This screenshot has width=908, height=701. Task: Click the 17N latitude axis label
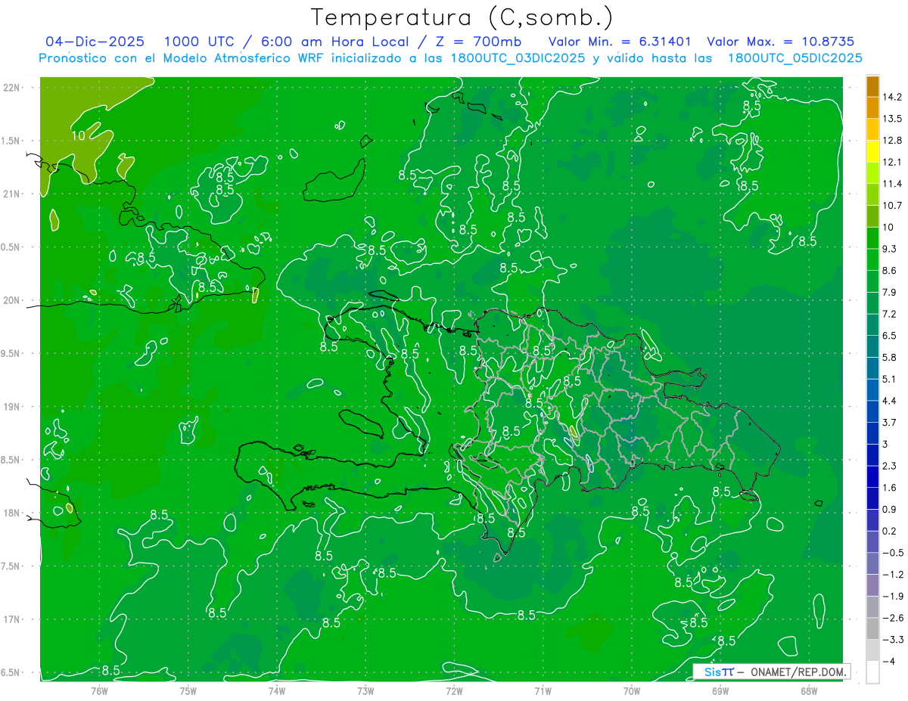click(11, 619)
